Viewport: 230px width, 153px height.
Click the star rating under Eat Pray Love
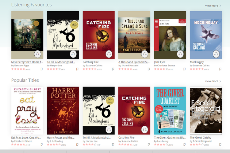[x=18, y=145]
